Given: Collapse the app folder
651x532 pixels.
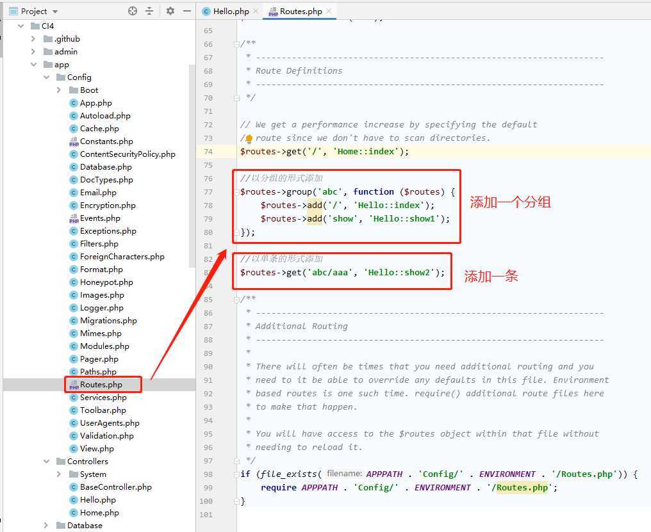Looking at the screenshot, I should point(33,65).
